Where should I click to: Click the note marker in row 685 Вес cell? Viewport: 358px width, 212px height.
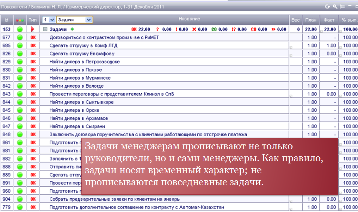click(291, 48)
